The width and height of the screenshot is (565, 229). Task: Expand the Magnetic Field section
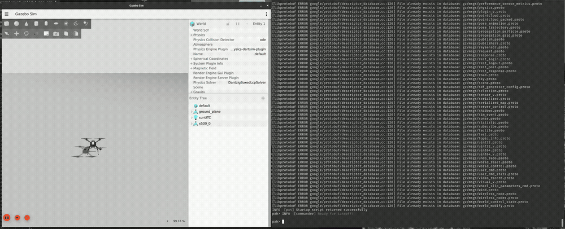click(192, 68)
